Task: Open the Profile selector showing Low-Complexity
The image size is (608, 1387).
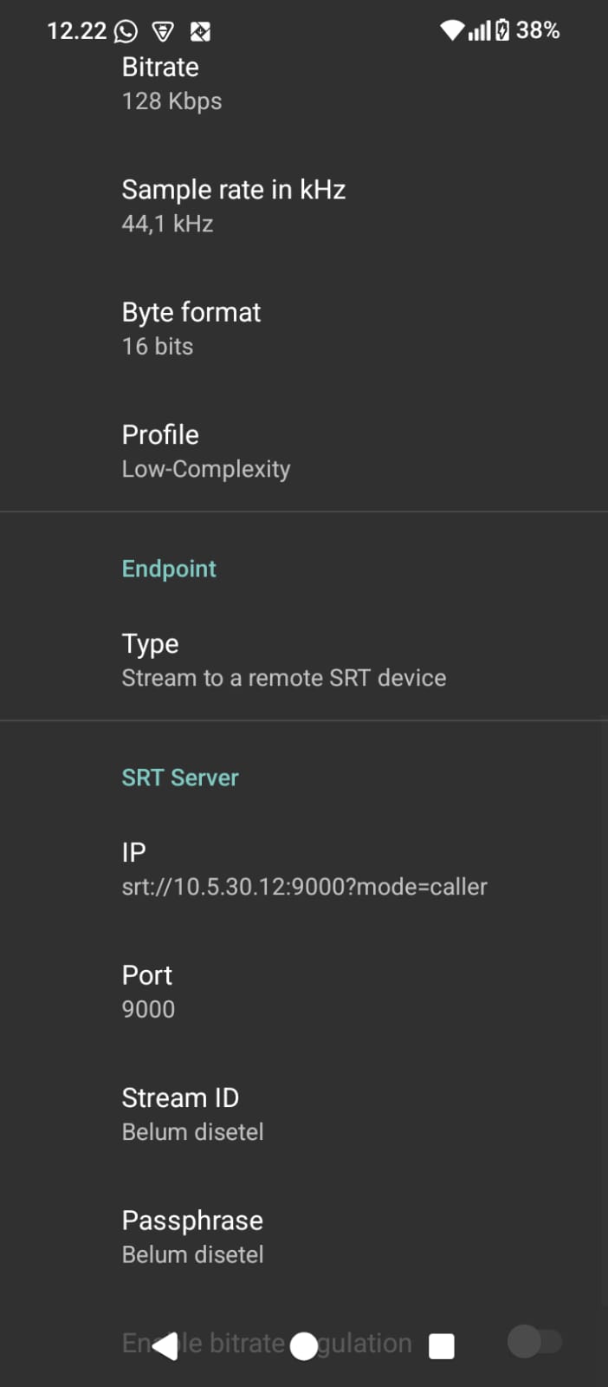Action: coord(303,450)
